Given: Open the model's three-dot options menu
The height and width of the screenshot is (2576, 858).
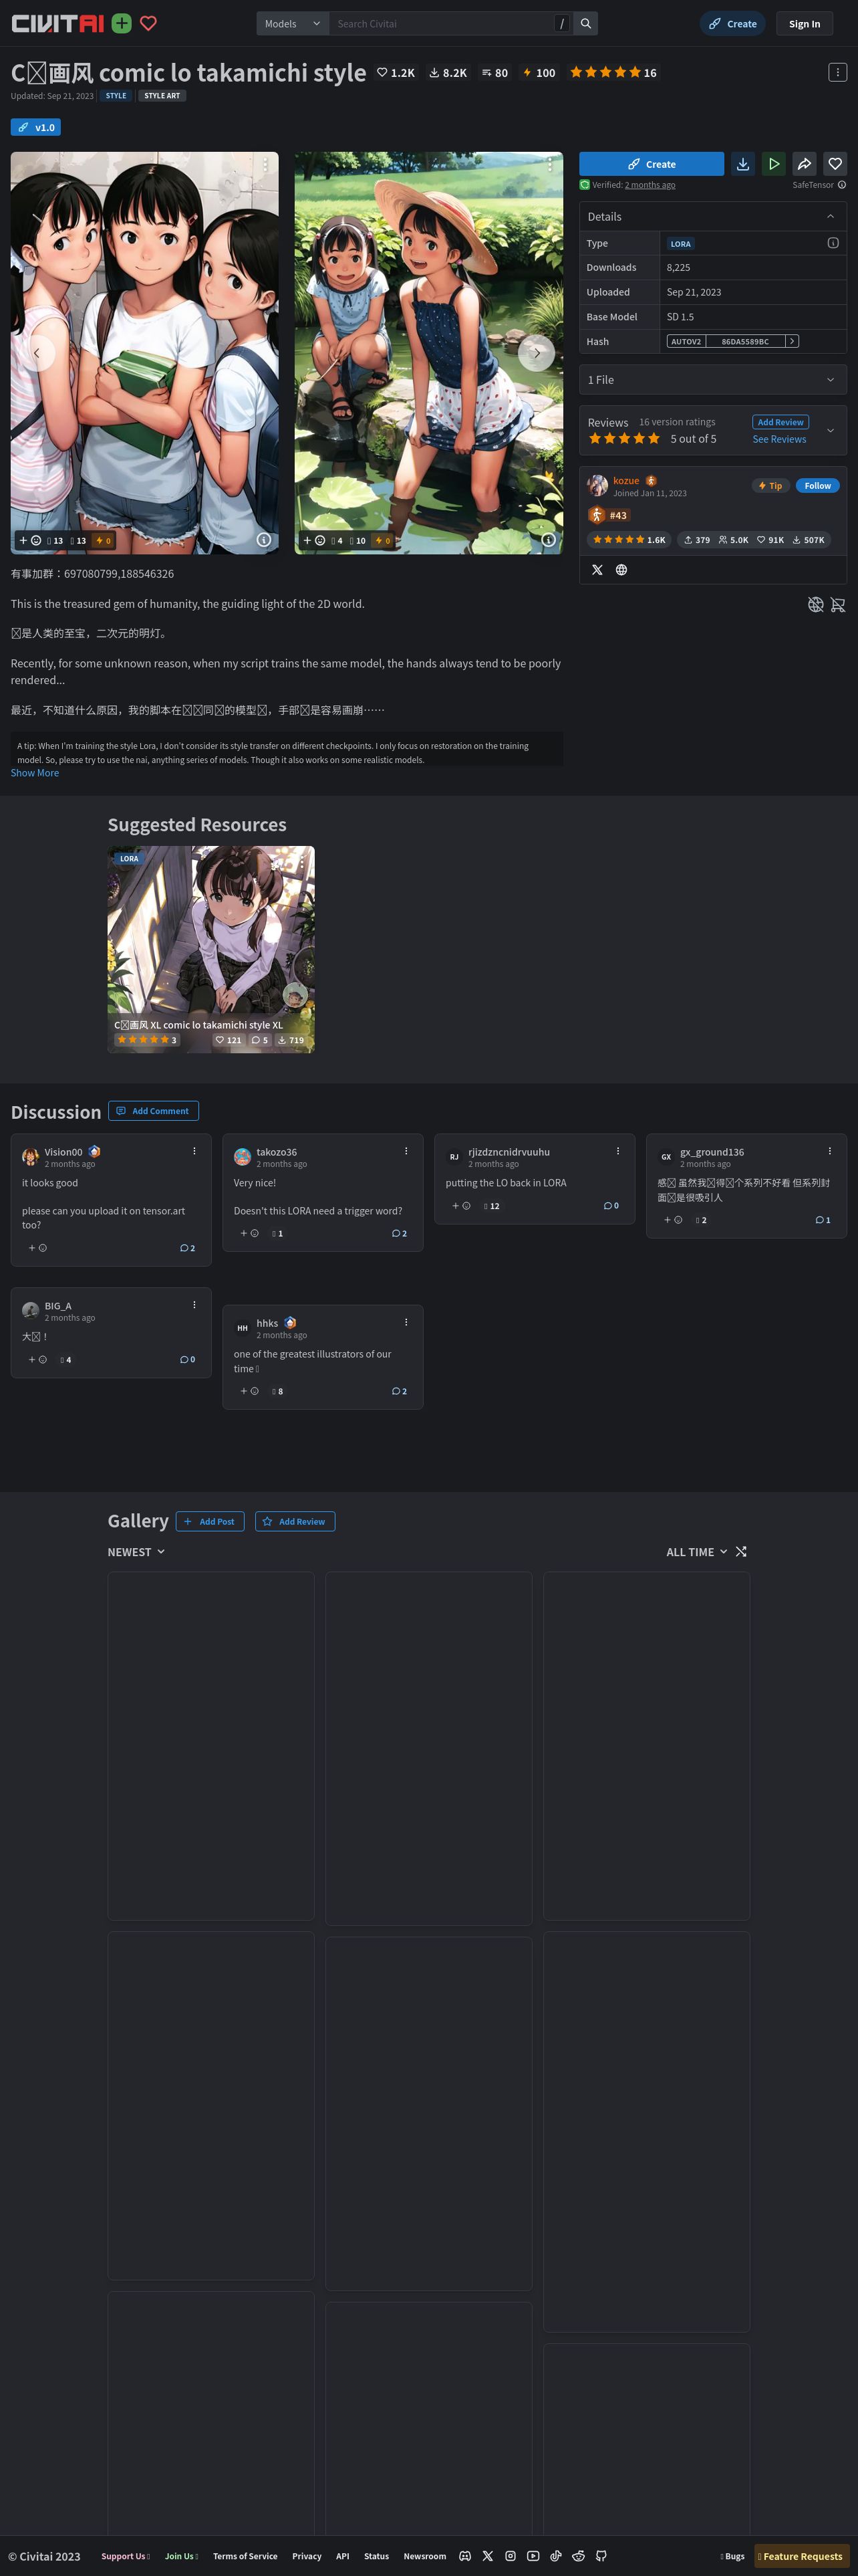Looking at the screenshot, I should [837, 72].
